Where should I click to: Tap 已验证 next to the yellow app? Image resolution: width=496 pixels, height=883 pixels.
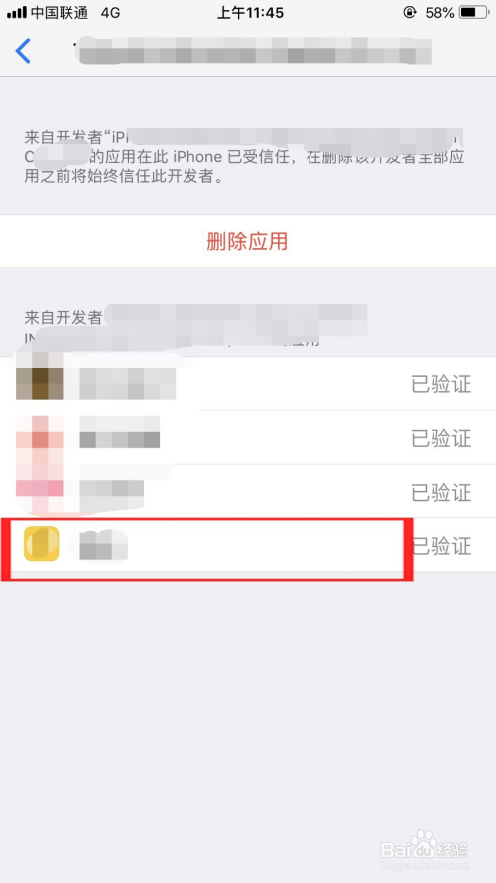(442, 546)
